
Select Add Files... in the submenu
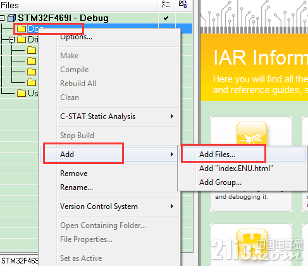point(242,155)
